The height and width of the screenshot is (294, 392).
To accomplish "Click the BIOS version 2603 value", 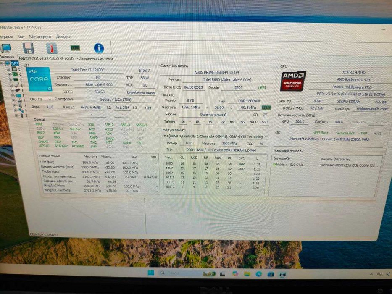I will [239, 87].
